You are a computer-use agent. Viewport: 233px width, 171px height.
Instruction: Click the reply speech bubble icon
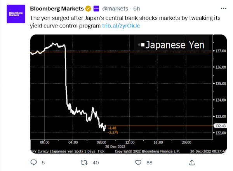click(33, 162)
